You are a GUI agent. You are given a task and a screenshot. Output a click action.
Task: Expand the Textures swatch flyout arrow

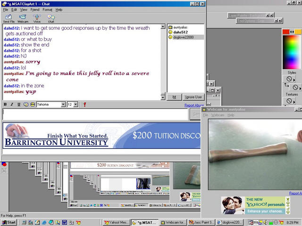pyautogui.click(x=294, y=102)
